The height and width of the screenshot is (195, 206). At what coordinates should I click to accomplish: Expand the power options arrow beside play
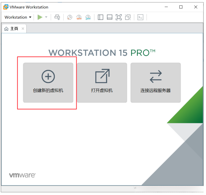(46, 17)
